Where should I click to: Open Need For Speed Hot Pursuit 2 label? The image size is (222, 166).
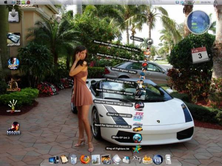point(112,126)
